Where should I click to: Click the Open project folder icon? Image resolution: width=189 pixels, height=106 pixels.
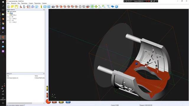pyautogui.click(x=12, y=6)
